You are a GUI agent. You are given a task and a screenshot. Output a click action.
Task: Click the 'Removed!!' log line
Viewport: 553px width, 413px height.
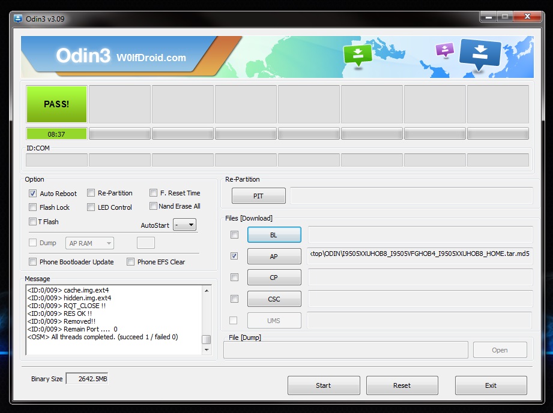61,321
